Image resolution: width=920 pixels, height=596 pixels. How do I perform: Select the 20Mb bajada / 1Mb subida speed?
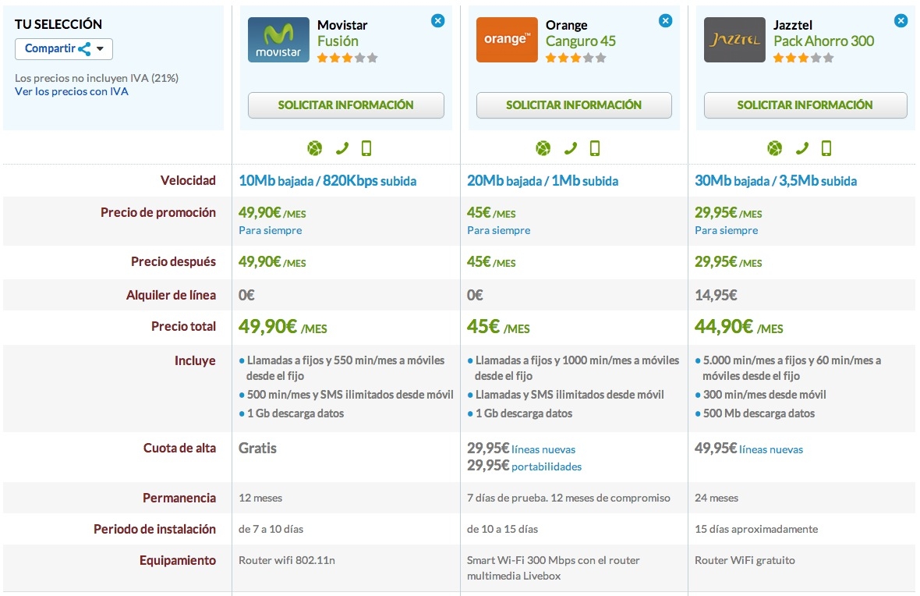[543, 181]
